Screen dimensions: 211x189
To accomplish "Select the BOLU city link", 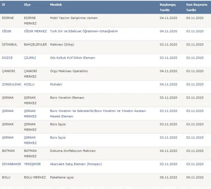I will click(x=6, y=177).
